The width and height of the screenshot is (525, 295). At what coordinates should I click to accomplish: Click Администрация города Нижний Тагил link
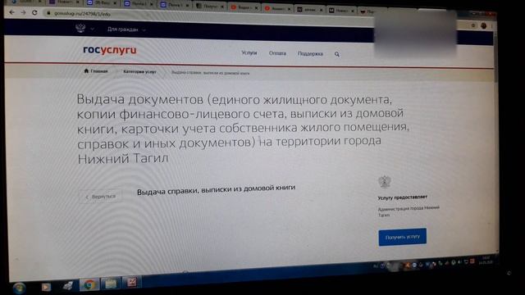click(409, 211)
